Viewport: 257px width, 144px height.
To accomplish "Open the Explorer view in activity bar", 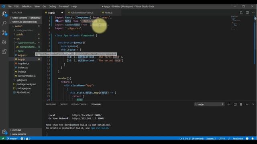I will tap(4, 14).
